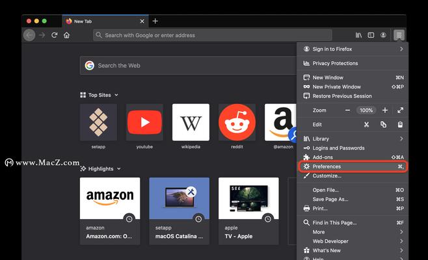Choose Open File... entry

point(353,190)
